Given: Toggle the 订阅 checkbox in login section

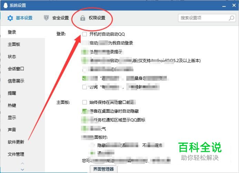Looking at the screenshot, I should [84, 87].
